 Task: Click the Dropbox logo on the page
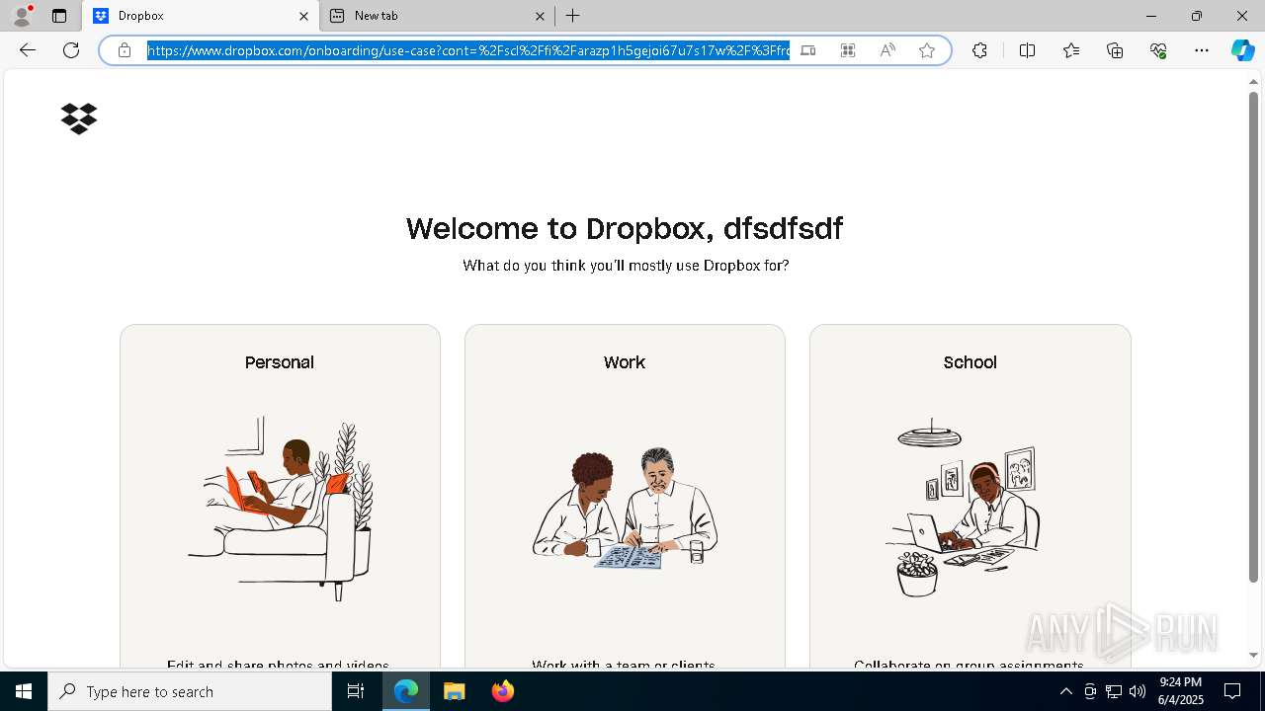coord(79,118)
